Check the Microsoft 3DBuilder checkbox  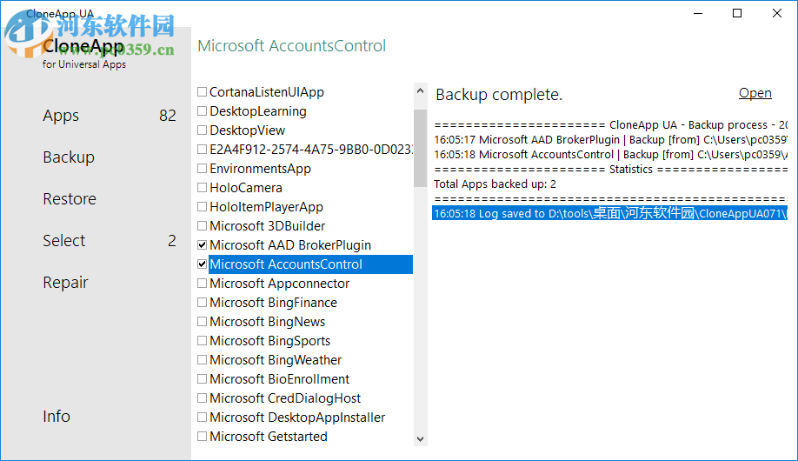click(203, 226)
